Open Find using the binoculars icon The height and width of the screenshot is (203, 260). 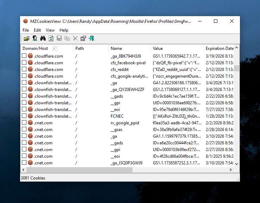43,38
